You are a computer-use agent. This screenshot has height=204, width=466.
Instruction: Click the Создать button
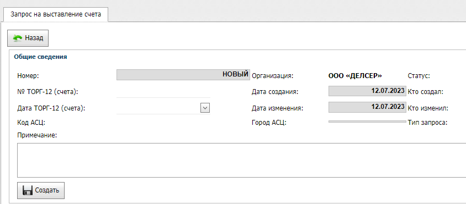41,190
